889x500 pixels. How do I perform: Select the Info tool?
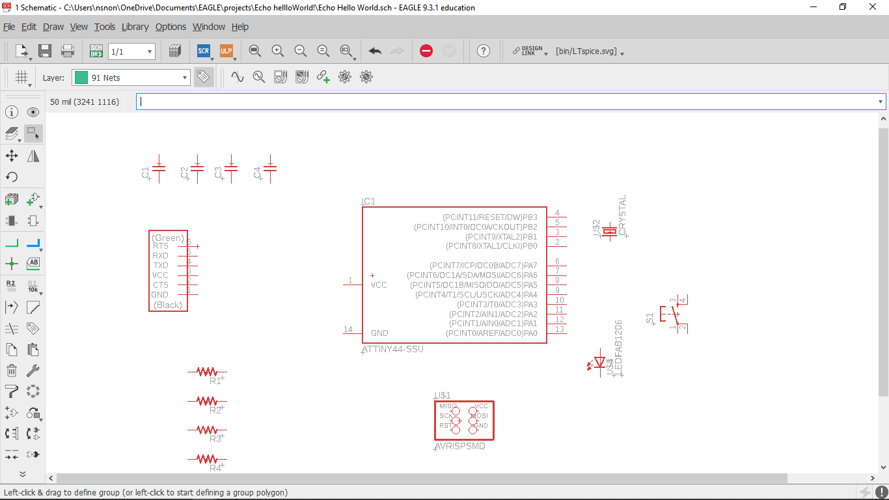tap(12, 112)
